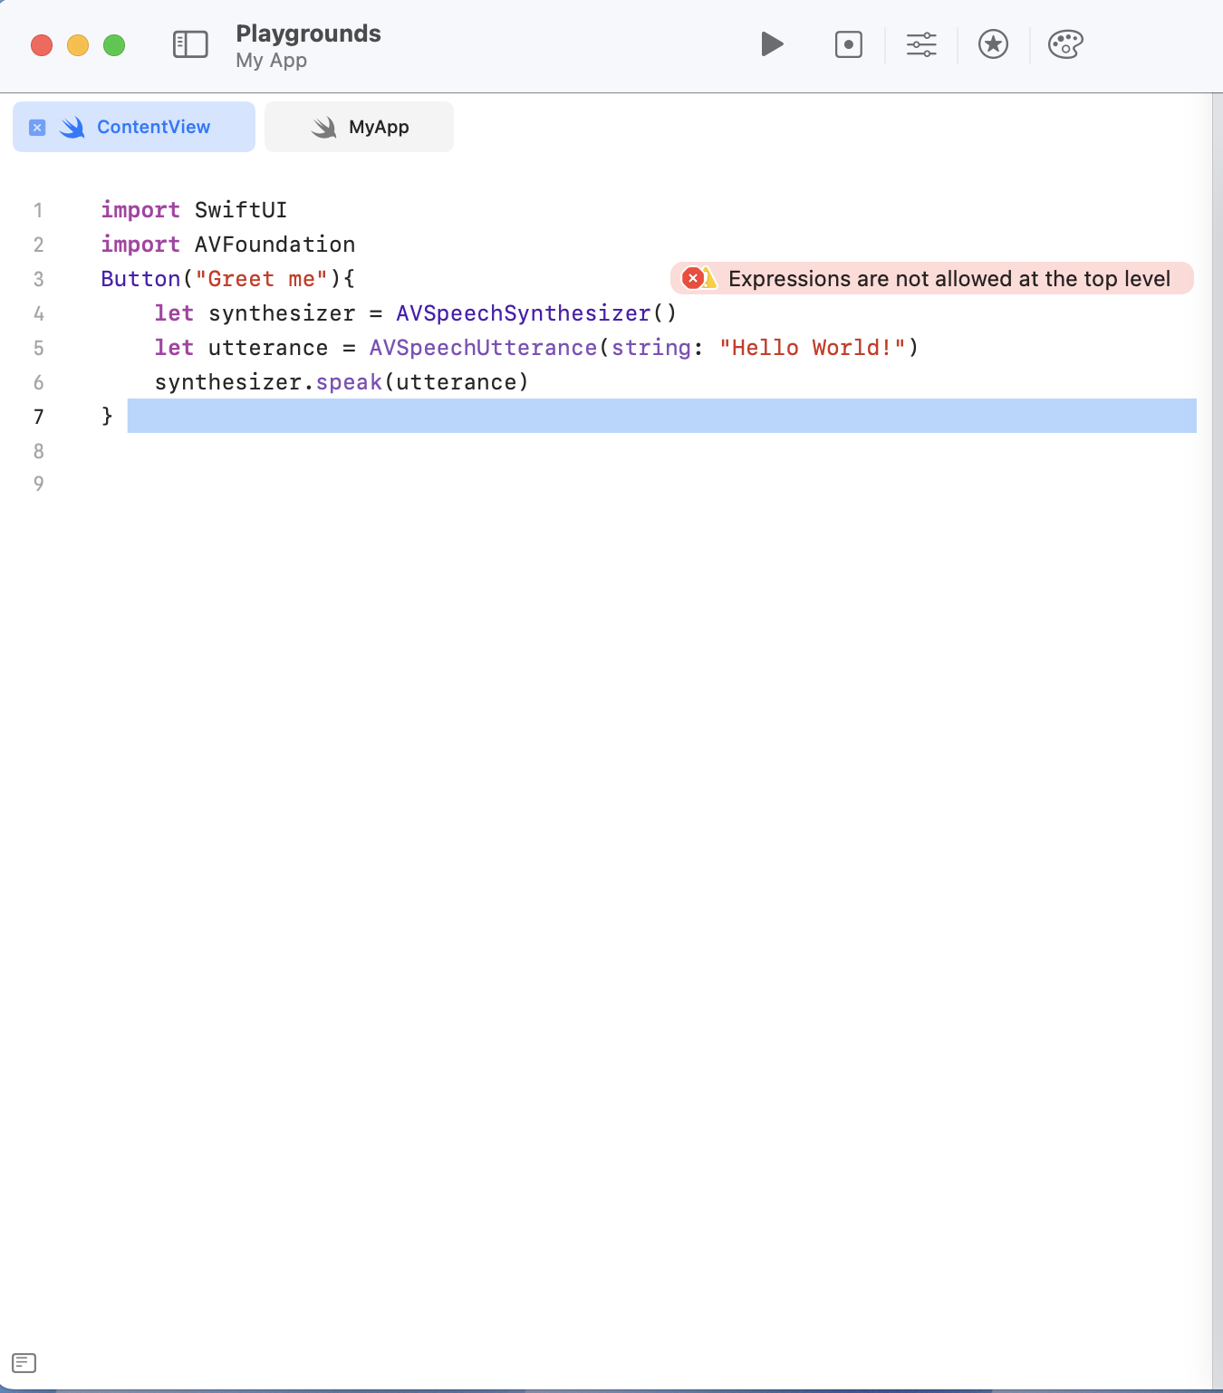Switch to the MyApp tab
This screenshot has height=1393, width=1223.
359,127
